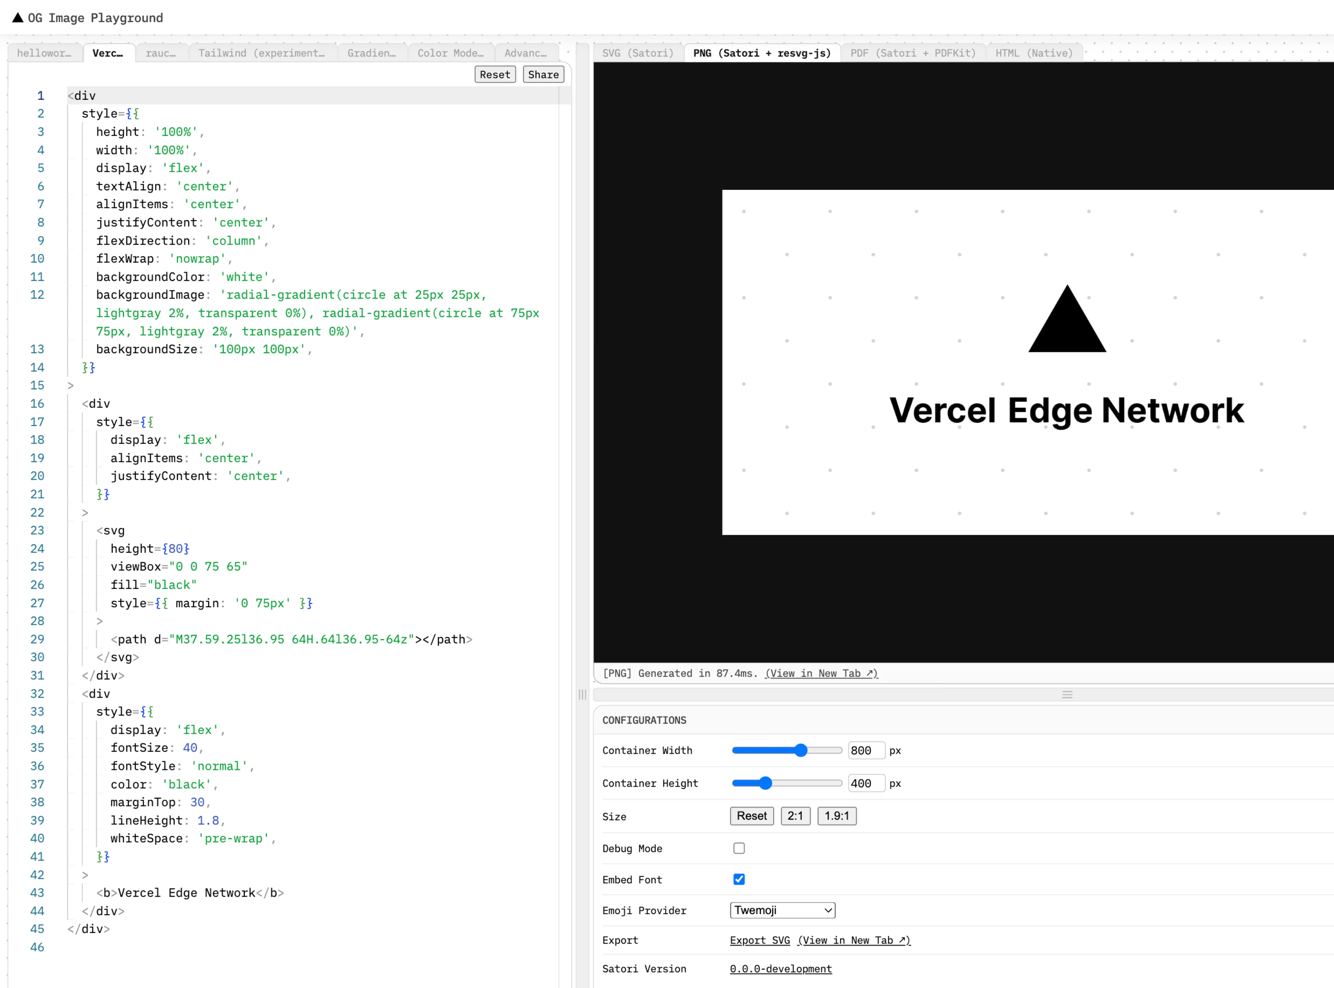Open the Tailwind (experimental) example tab

(262, 52)
